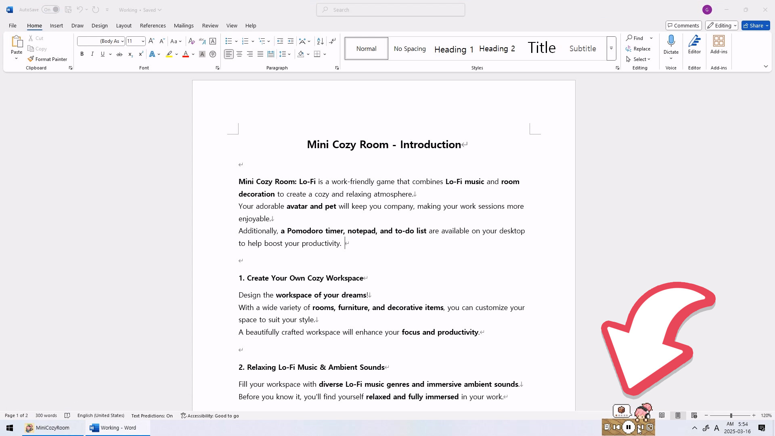Open the Comments pane
The image size is (775, 436).
[683, 25]
